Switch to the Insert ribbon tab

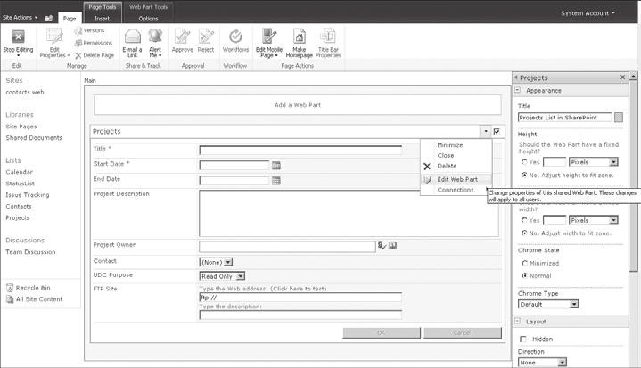[102, 19]
